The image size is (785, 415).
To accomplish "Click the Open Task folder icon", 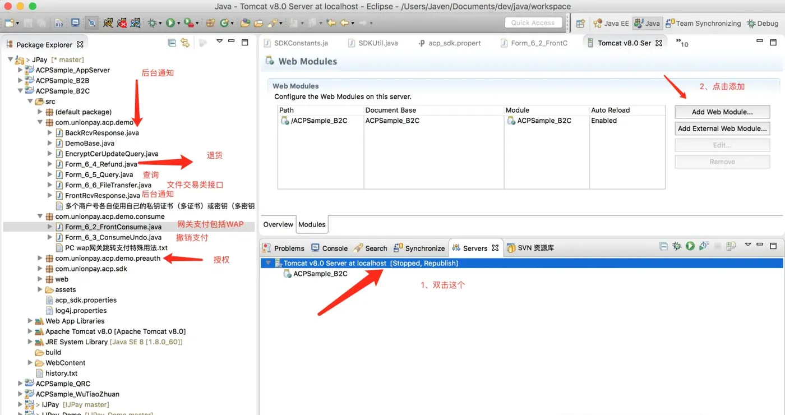I will click(258, 23).
